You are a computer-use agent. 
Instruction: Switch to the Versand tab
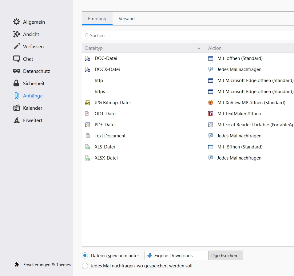click(127, 19)
